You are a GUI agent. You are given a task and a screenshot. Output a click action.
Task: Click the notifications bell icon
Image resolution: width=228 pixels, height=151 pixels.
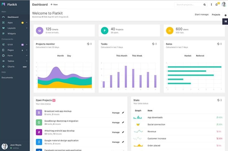tap(216, 5)
